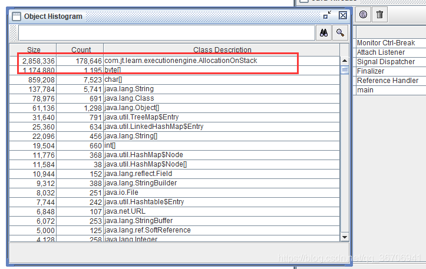Select the java.lang.reflect.Field row
The width and height of the screenshot is (426, 269).
point(174,174)
